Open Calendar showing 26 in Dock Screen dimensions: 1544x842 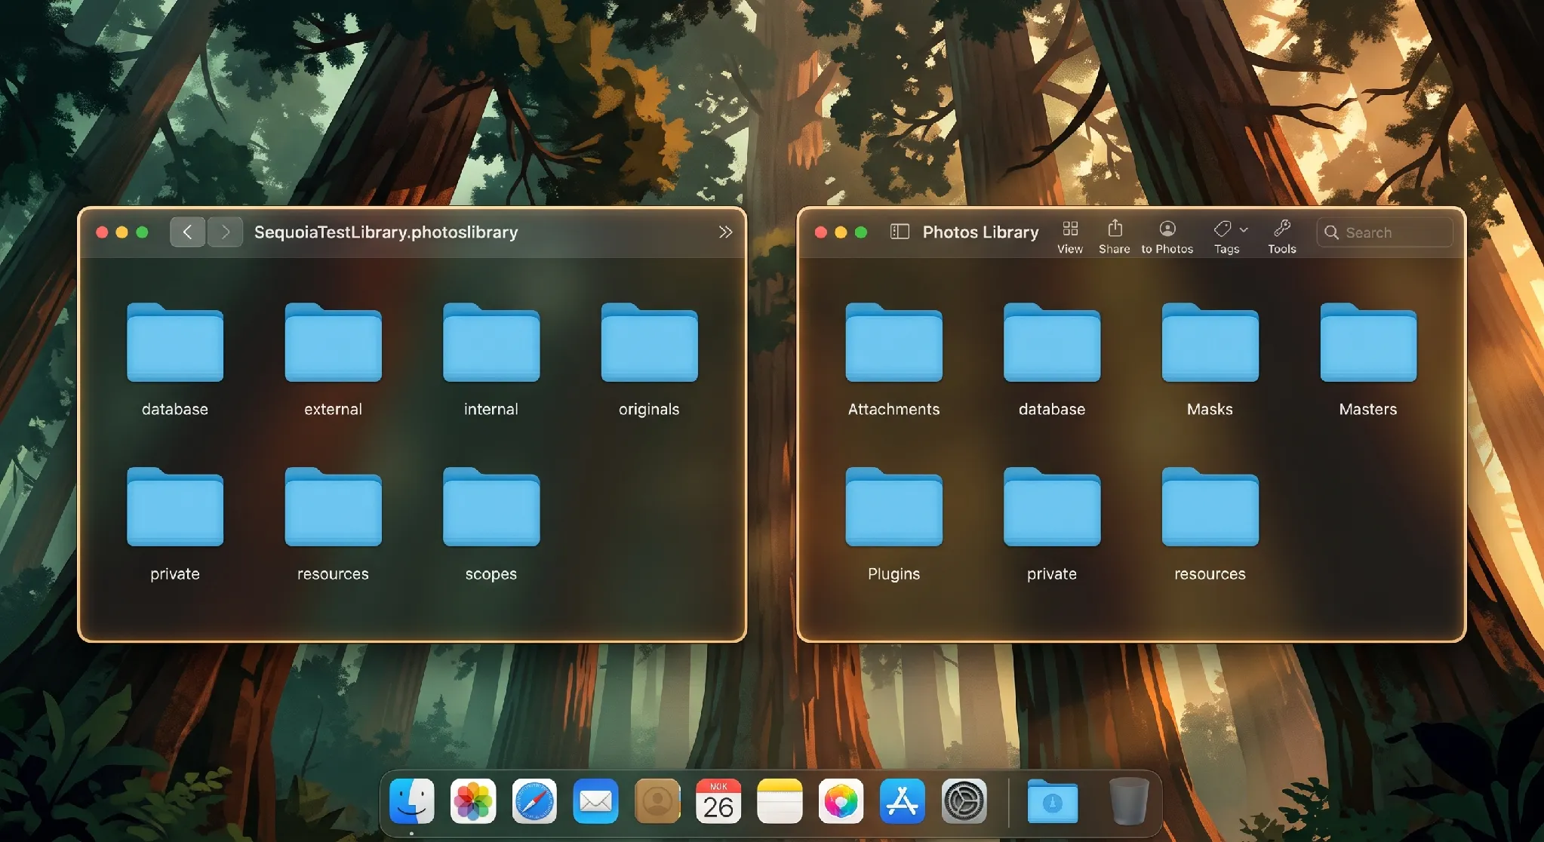coord(718,801)
